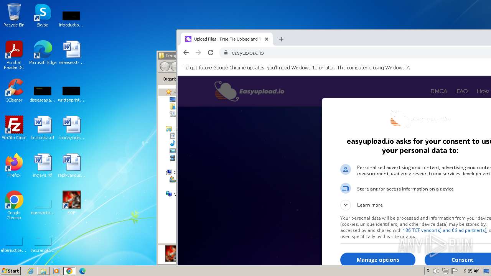Image resolution: width=491 pixels, height=276 pixels.
Task: Select Favorites star in Explorer sidebar
Action: (168, 92)
